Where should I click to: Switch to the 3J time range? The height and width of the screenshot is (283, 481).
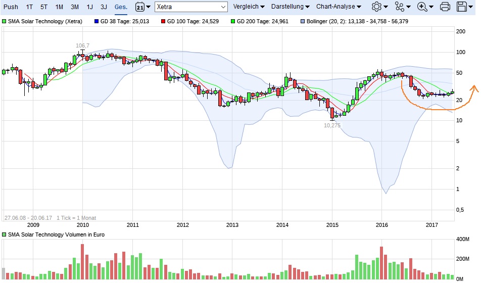pos(104,7)
